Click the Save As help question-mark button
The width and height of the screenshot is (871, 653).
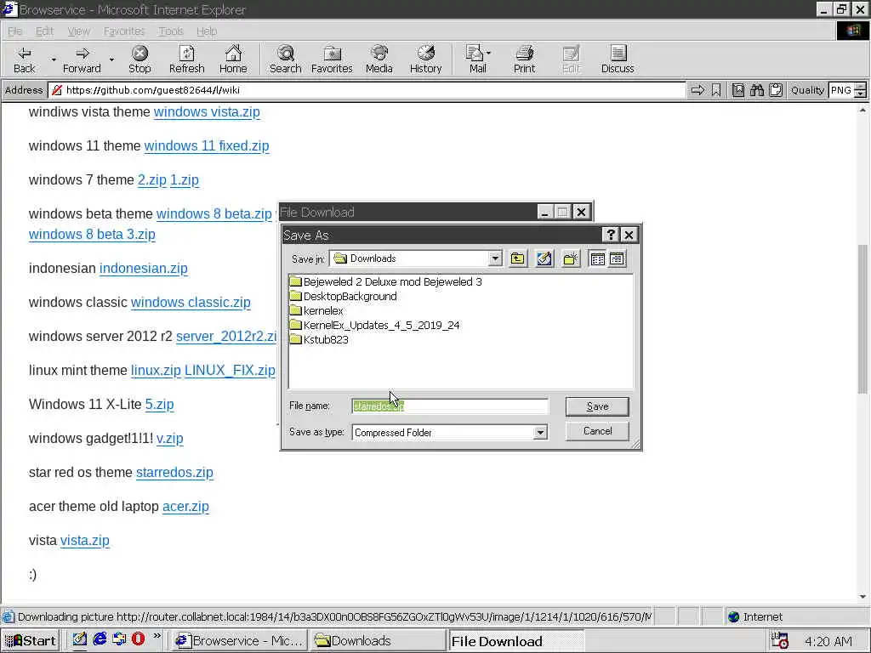[611, 235]
